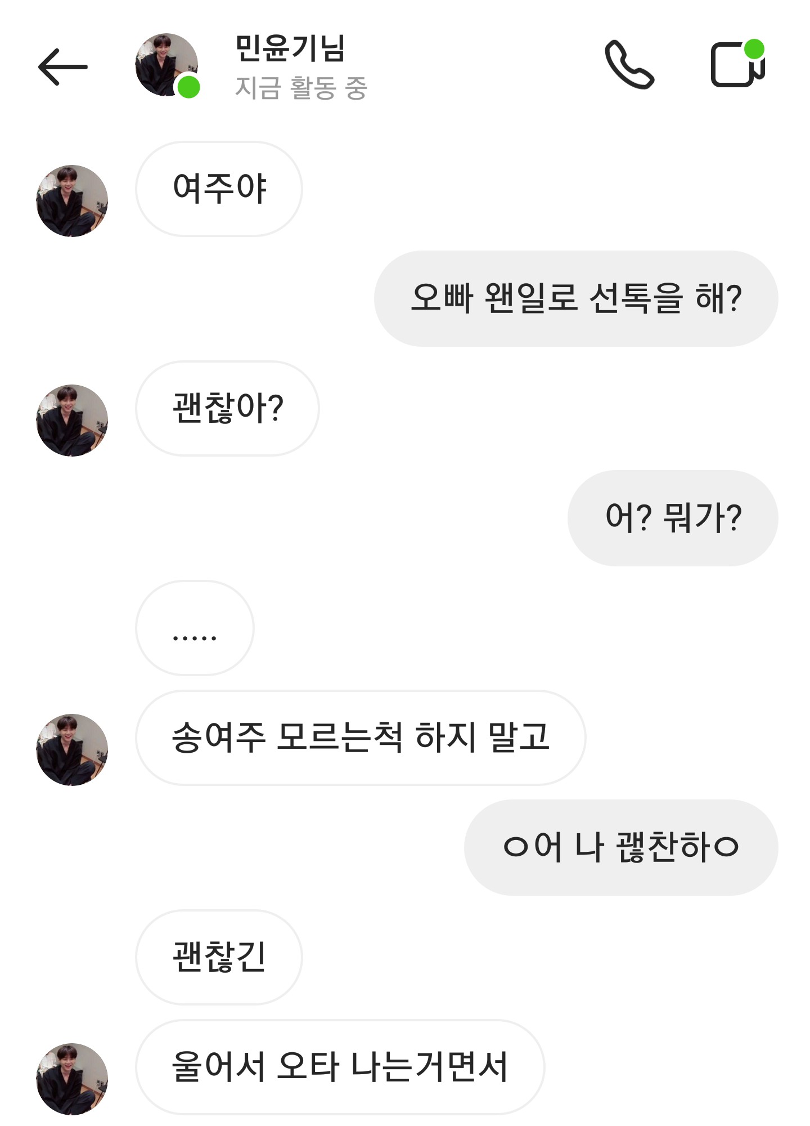Tap the back arrow icon
The image size is (810, 1126).
(62, 67)
